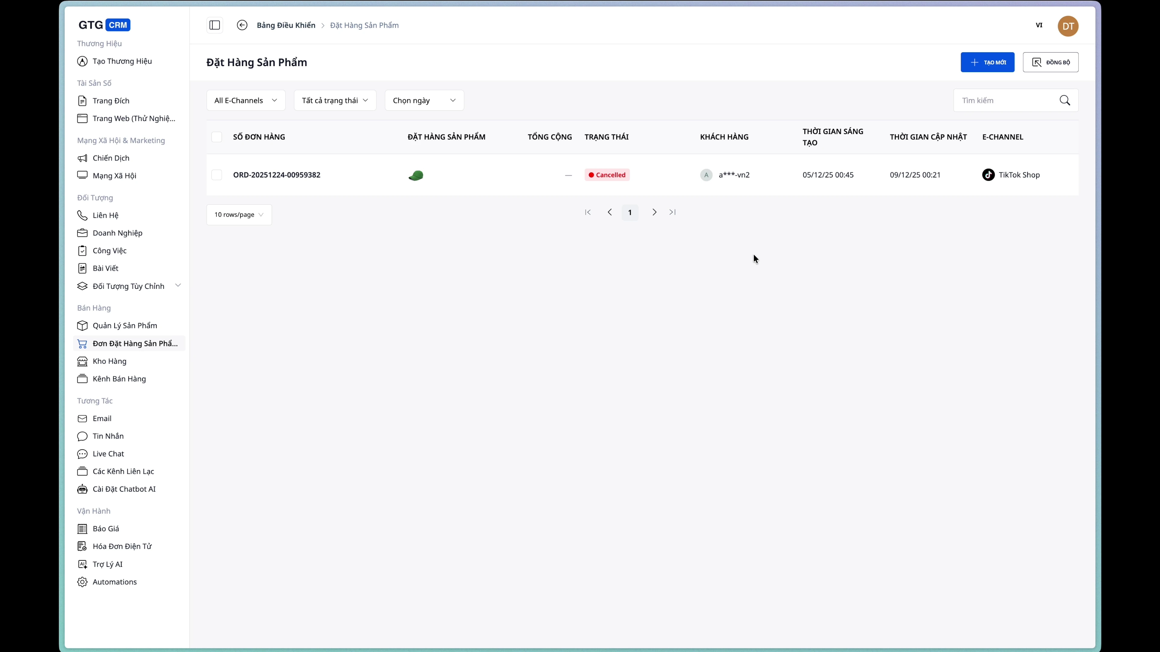Expand the Tất cả trạng thái filter
Image resolution: width=1160 pixels, height=652 pixels.
tap(334, 100)
